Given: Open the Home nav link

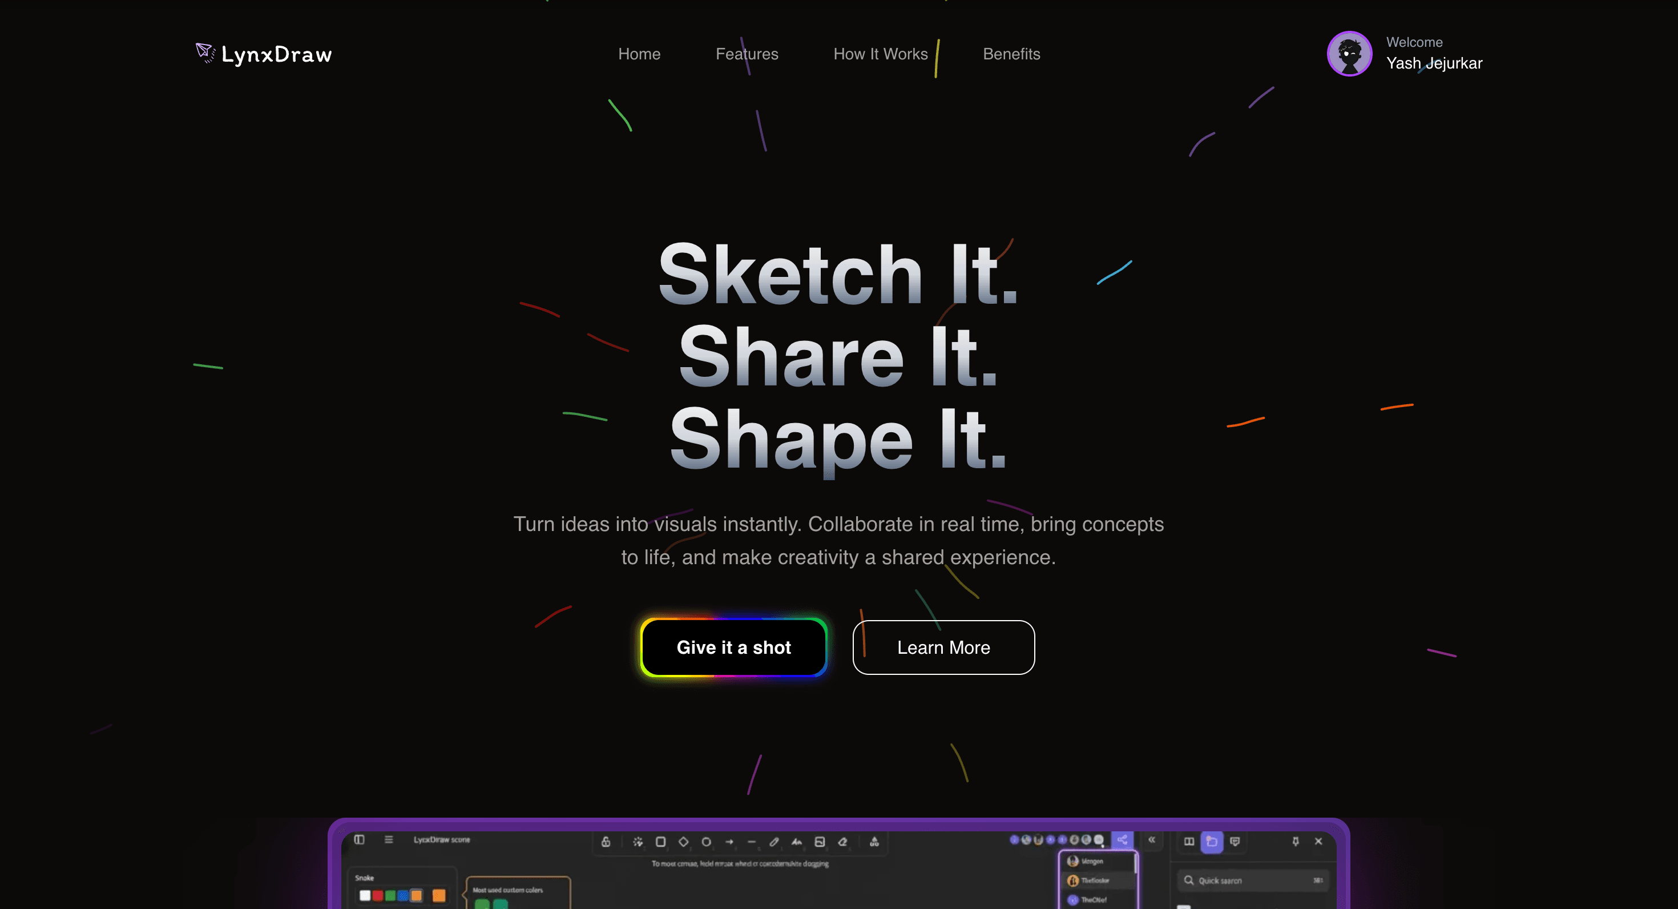Looking at the screenshot, I should (x=639, y=54).
